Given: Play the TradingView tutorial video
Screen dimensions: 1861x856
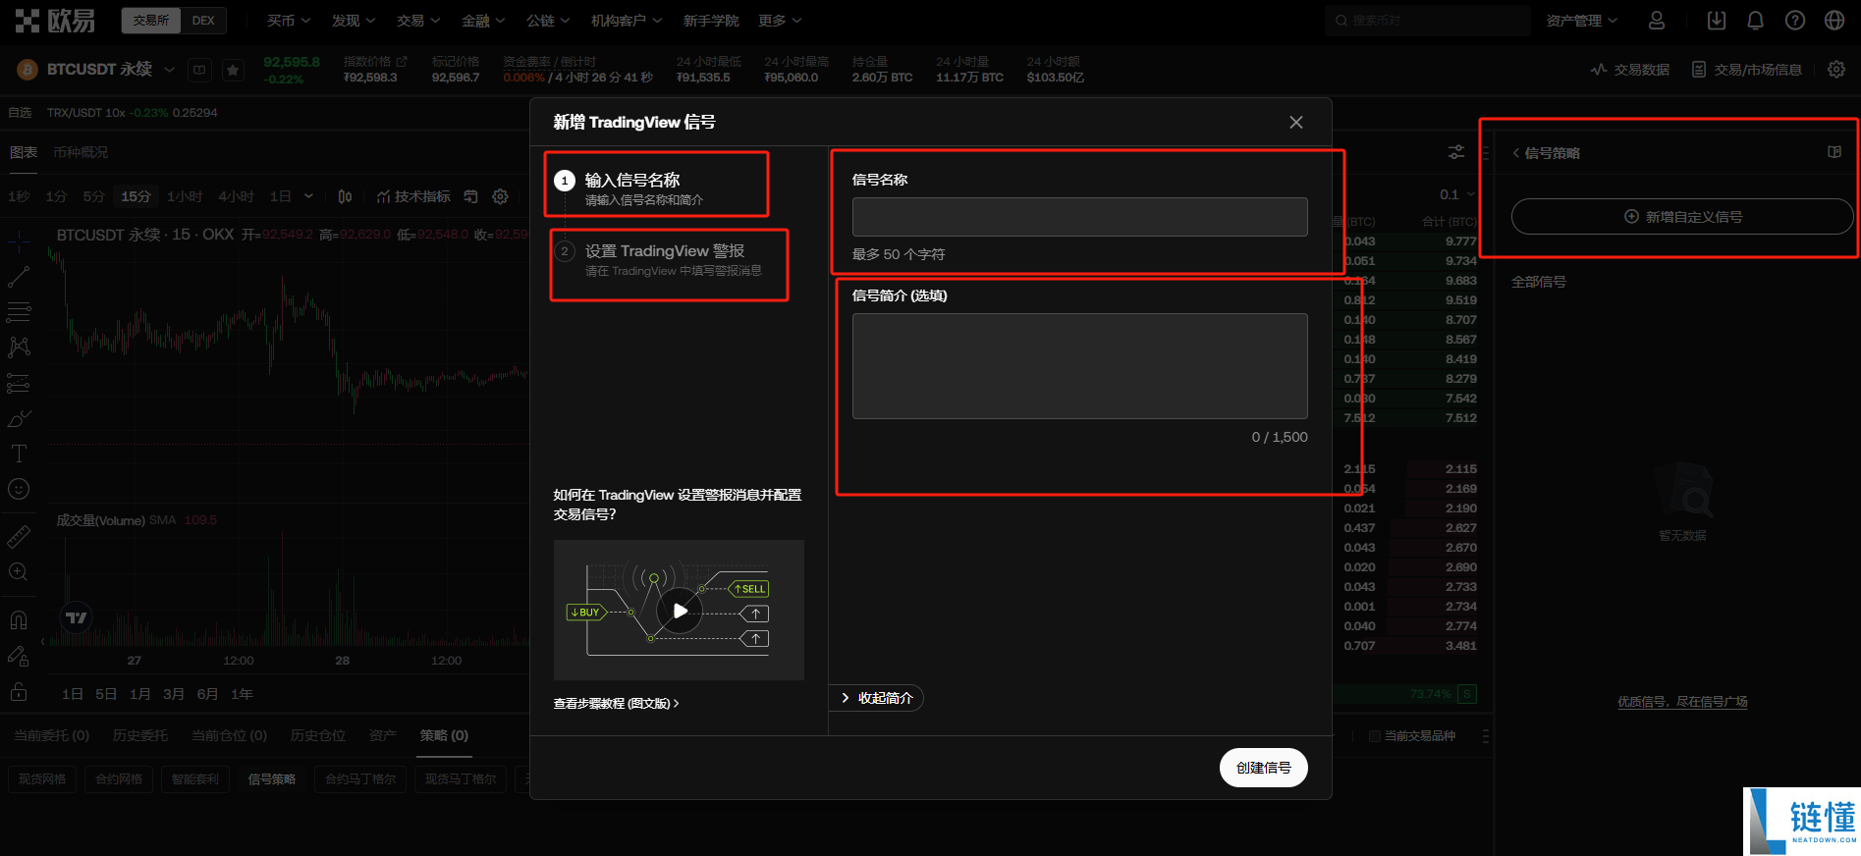Looking at the screenshot, I should click(680, 611).
